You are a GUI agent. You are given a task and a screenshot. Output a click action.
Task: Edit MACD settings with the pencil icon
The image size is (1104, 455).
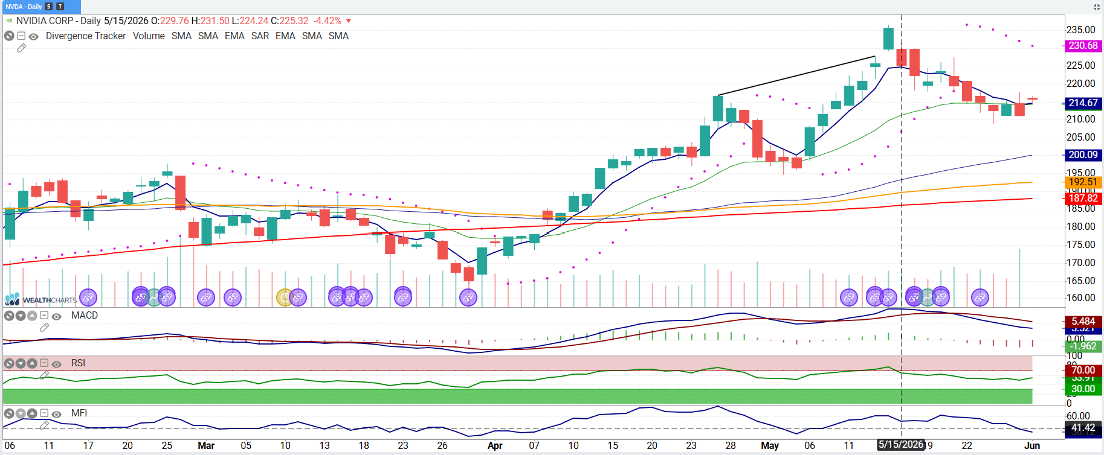[x=44, y=328]
